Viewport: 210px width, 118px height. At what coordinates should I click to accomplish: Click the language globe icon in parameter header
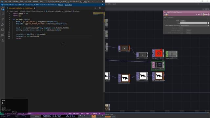coord(203,14)
